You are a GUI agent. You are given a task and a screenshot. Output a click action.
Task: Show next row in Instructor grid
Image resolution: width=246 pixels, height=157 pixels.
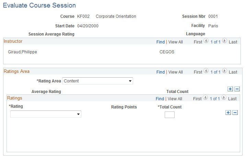tap(224, 41)
